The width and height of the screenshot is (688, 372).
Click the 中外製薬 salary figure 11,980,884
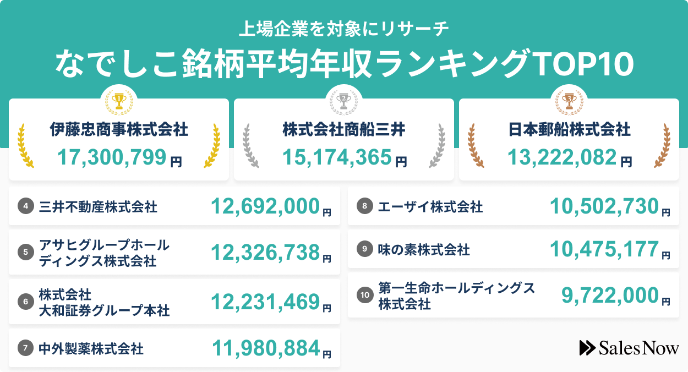(x=266, y=348)
